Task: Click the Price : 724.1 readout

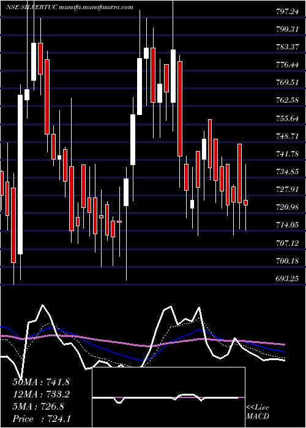Action: tap(41, 419)
